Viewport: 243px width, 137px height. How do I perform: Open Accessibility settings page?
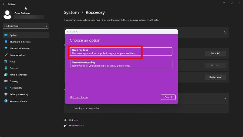[26, 88]
